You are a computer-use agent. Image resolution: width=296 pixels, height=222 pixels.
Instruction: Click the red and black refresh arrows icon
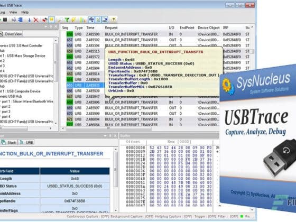(x=44, y=20)
